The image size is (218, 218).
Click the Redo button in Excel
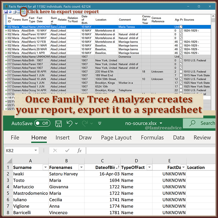click(x=85, y=123)
